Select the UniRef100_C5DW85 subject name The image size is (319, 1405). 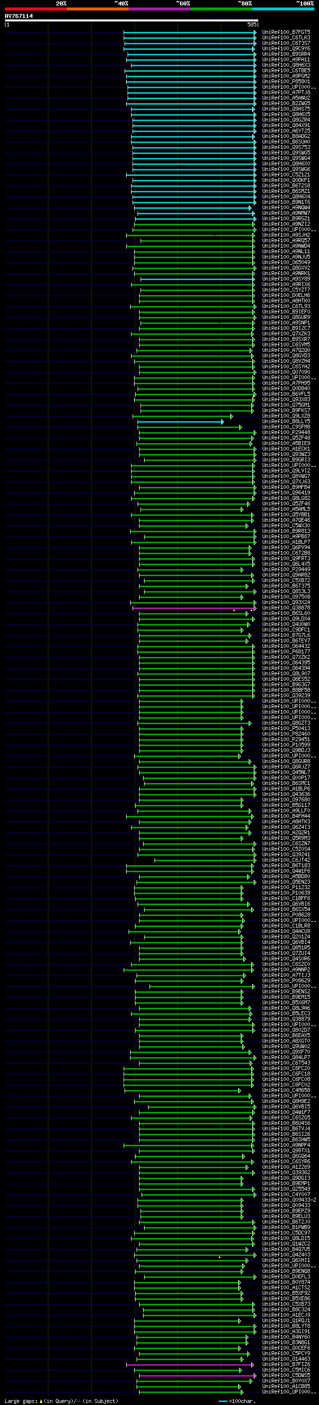pyautogui.click(x=286, y=1376)
